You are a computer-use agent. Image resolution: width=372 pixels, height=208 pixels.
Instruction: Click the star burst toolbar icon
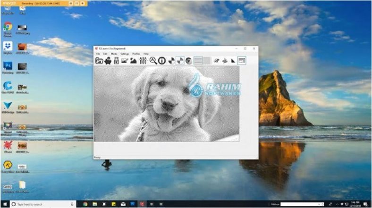point(225,61)
